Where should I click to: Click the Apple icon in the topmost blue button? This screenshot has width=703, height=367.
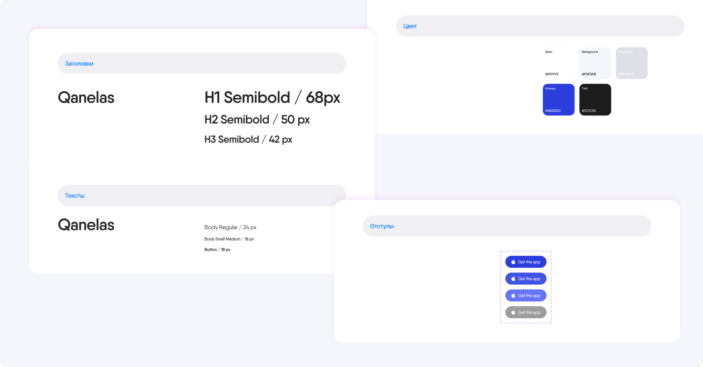pyautogui.click(x=513, y=262)
